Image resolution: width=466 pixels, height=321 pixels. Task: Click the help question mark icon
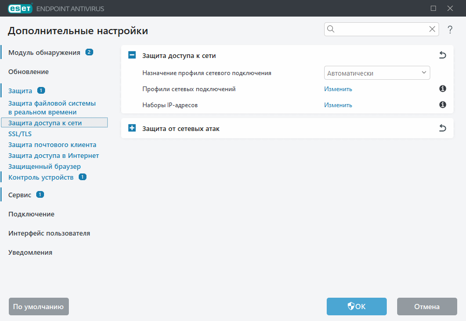449,30
